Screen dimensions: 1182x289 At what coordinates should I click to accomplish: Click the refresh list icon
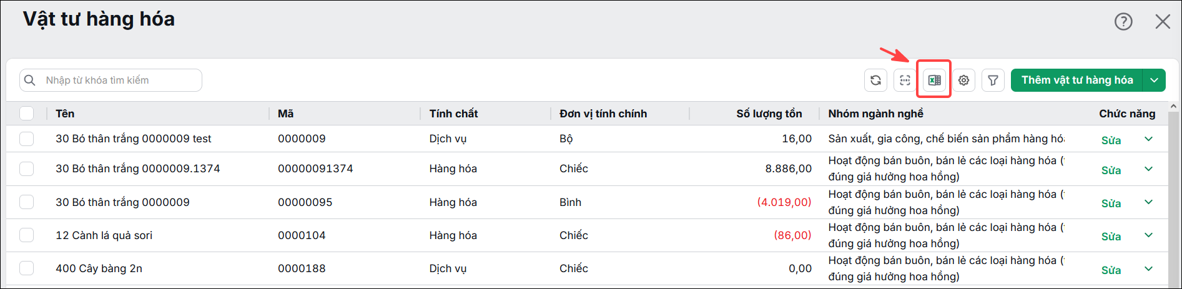(875, 80)
